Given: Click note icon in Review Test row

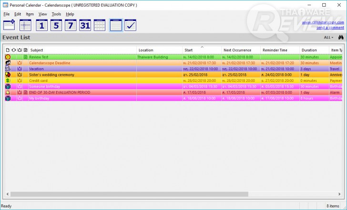Looking at the screenshot, I should (x=25, y=57).
